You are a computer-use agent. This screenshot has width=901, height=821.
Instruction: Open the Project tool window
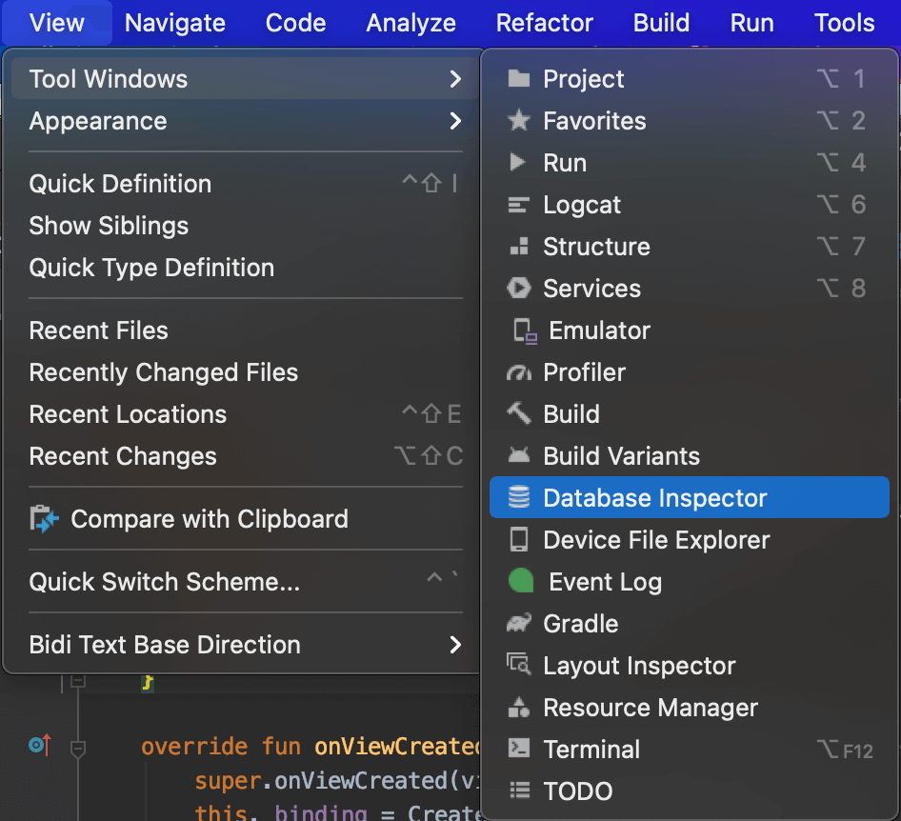click(x=690, y=79)
